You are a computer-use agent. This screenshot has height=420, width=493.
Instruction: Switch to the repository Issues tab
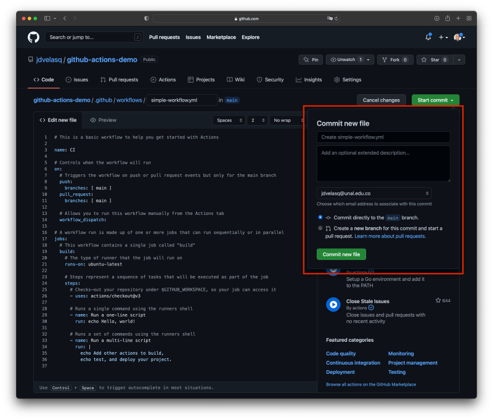click(x=76, y=80)
